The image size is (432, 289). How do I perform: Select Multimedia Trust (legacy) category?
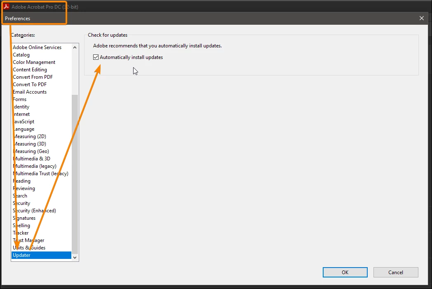pos(40,174)
